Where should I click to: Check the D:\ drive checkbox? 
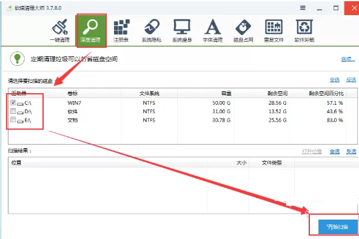coord(13,111)
